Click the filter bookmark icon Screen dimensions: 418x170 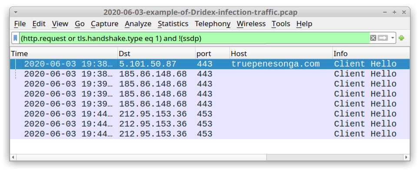tap(16, 38)
